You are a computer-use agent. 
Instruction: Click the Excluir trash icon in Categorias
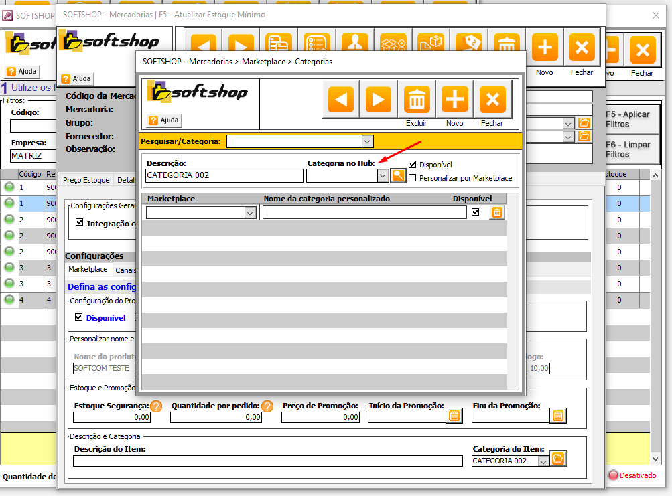(417, 100)
